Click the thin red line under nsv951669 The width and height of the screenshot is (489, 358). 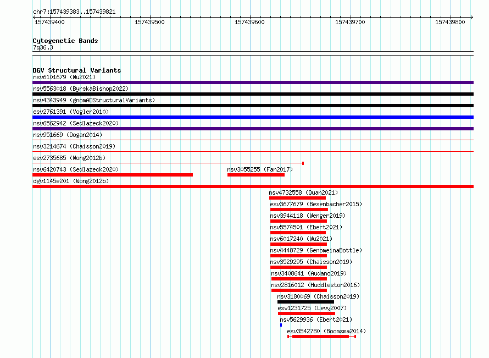click(253, 140)
